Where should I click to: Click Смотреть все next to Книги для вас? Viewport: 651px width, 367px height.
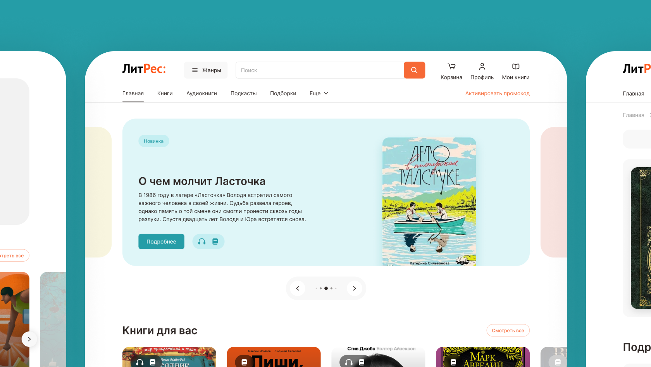pos(508,331)
